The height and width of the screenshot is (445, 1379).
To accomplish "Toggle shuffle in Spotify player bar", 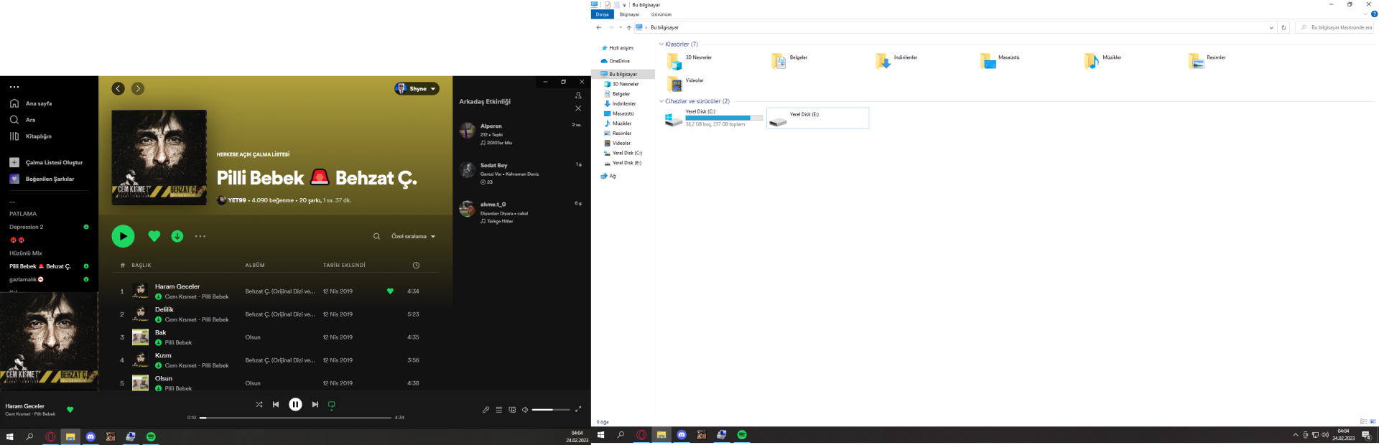I will coord(259,405).
